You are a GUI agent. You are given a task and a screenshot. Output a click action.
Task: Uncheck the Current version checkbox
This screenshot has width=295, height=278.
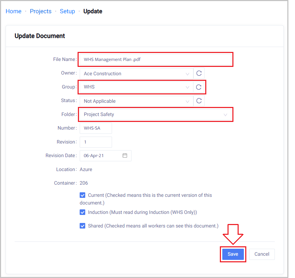pos(82,195)
